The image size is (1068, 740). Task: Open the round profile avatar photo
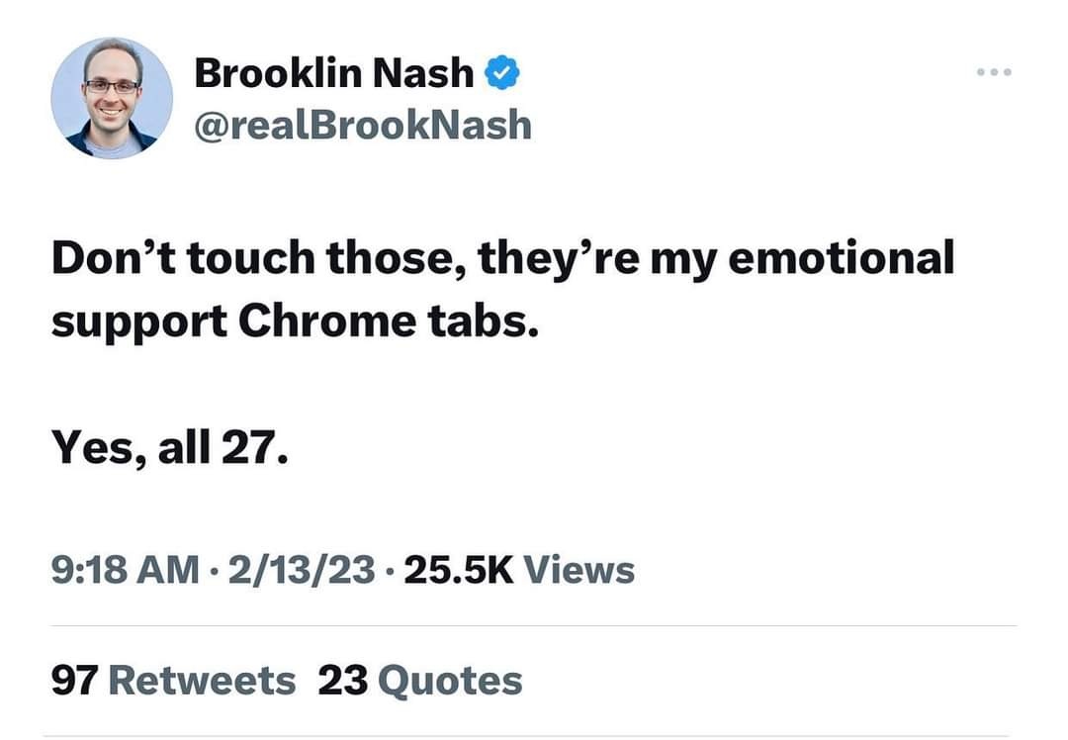[x=112, y=98]
